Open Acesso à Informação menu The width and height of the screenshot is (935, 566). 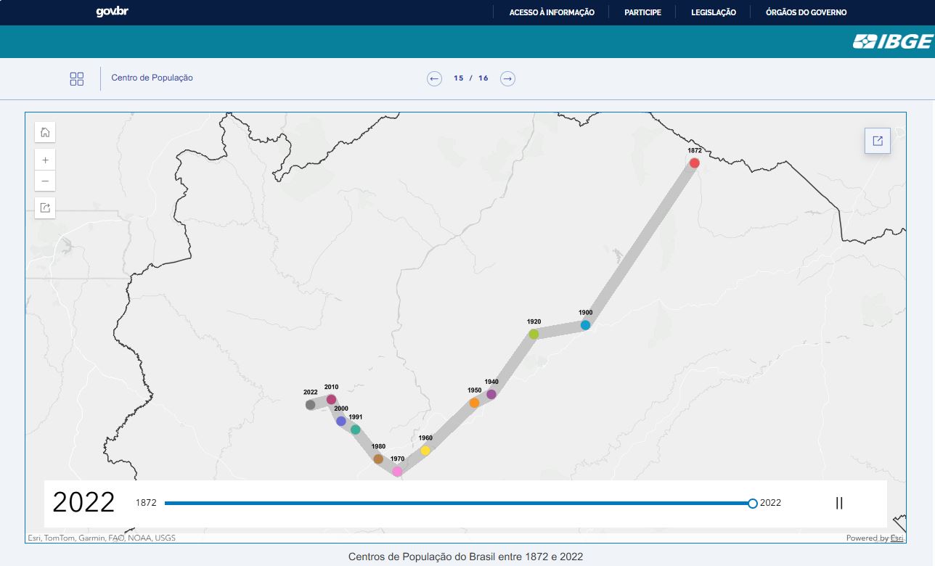552,12
